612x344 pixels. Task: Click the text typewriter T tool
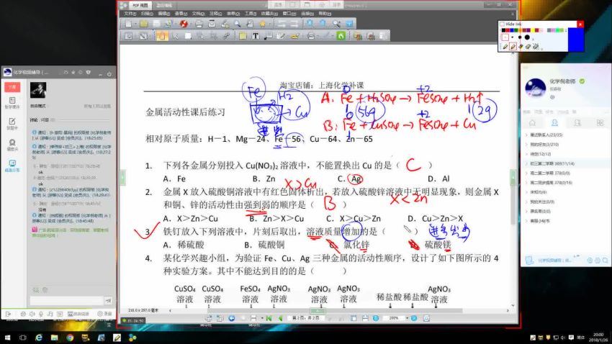[255, 35]
